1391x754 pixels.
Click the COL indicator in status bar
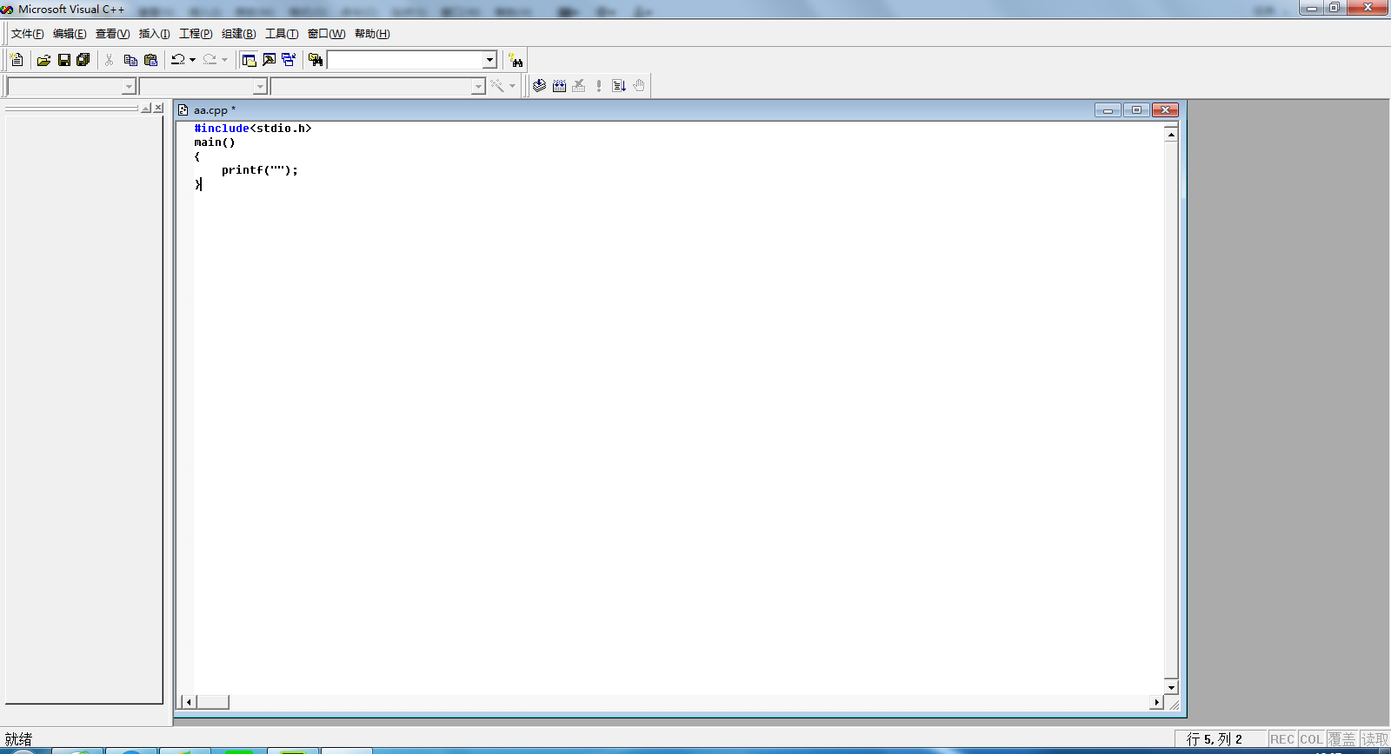(x=1311, y=739)
